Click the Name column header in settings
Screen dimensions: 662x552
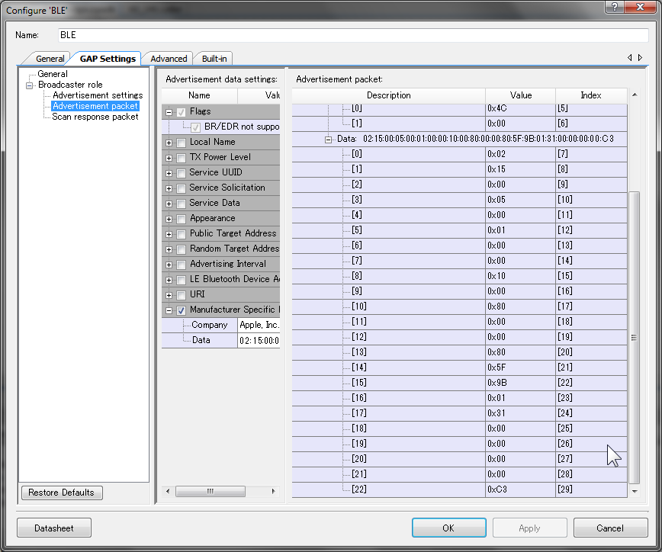coord(199,95)
